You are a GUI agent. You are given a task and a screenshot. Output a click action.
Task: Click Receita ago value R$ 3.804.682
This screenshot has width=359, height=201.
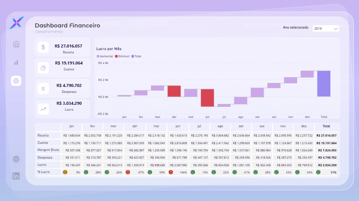click(x=220, y=135)
